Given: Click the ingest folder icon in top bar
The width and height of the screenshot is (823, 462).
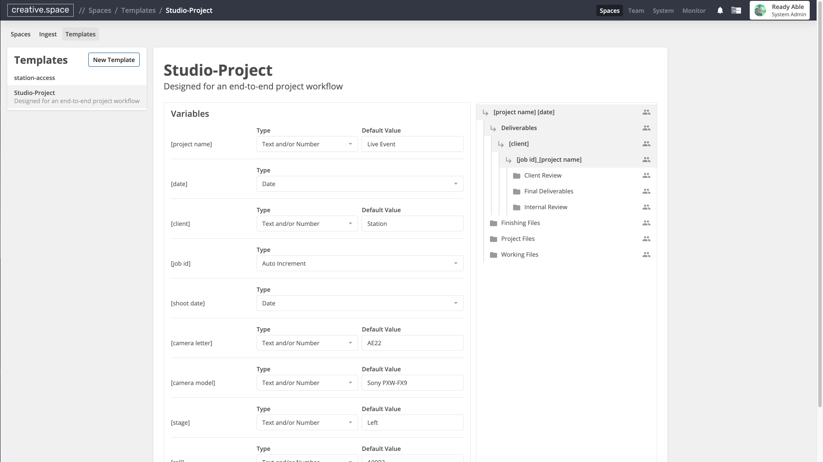Looking at the screenshot, I should pyautogui.click(x=736, y=10).
